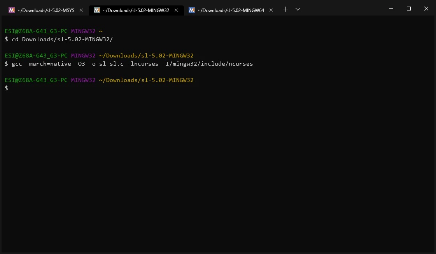Click the MINGW32 tab's gray M icon
The image size is (436, 254).
[x=97, y=10]
